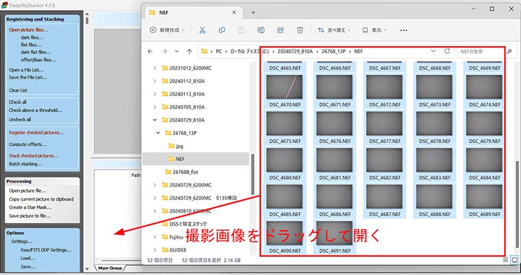
Task: Click the Cut scissors icon in Explorer toolbar
Action: (203, 30)
